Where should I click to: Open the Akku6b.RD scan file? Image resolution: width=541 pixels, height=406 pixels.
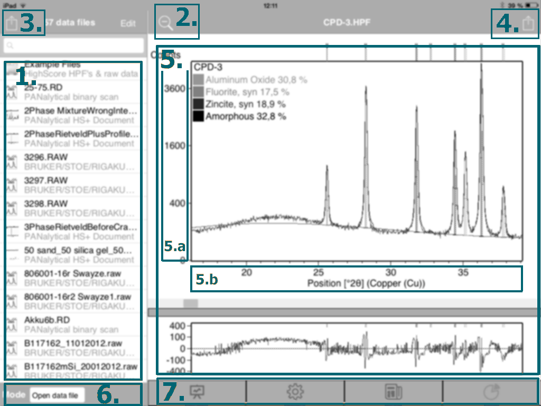[x=73, y=324]
